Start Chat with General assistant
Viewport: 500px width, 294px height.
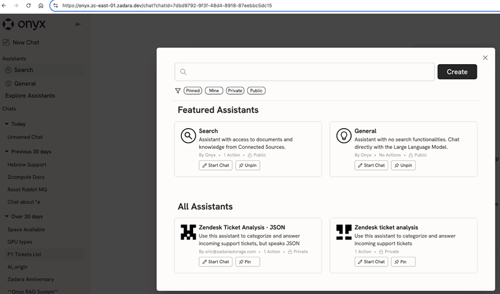pos(371,165)
